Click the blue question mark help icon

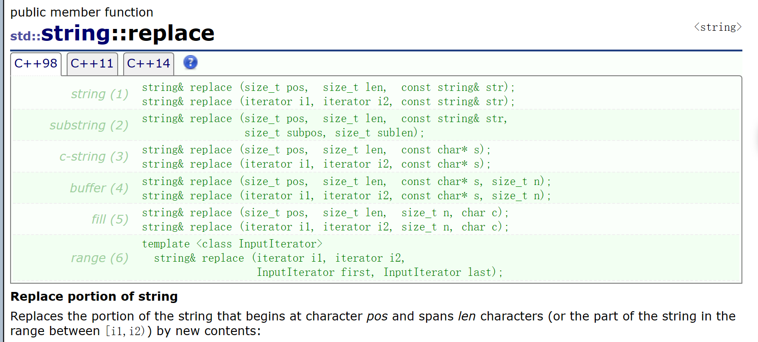(x=190, y=62)
